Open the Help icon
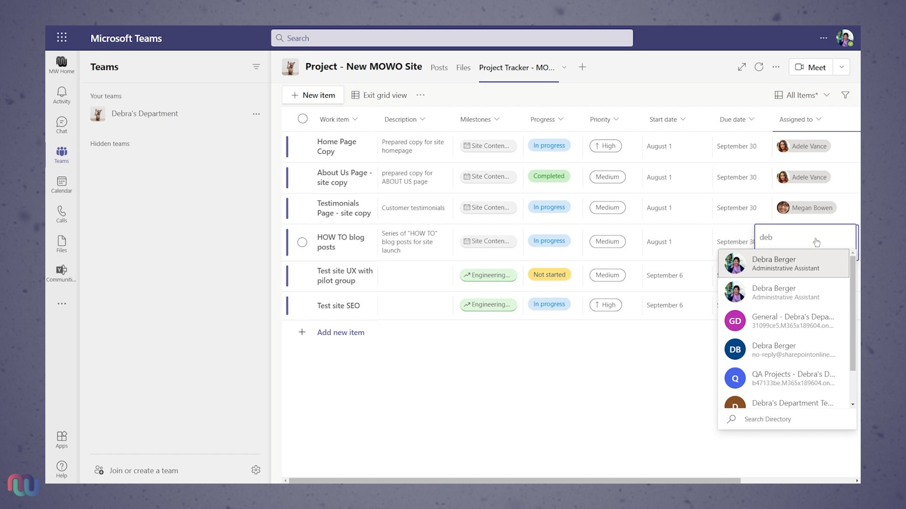906x509 pixels. coord(62,469)
